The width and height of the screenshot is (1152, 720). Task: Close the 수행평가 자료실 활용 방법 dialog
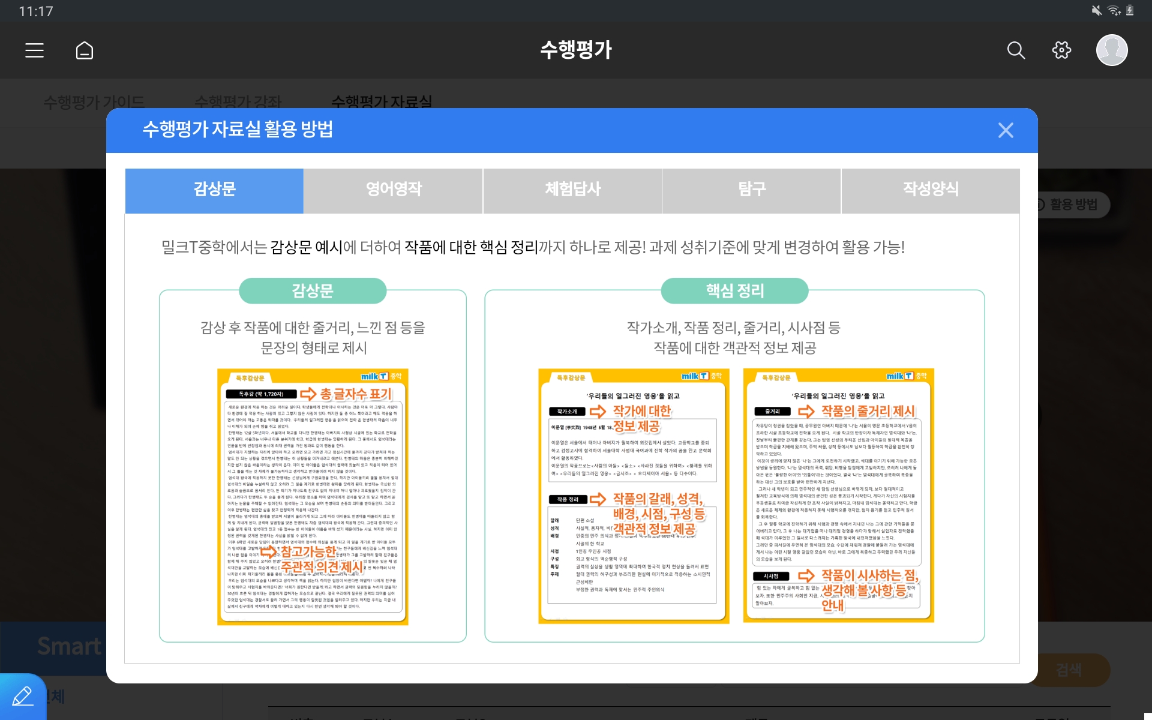click(1006, 130)
